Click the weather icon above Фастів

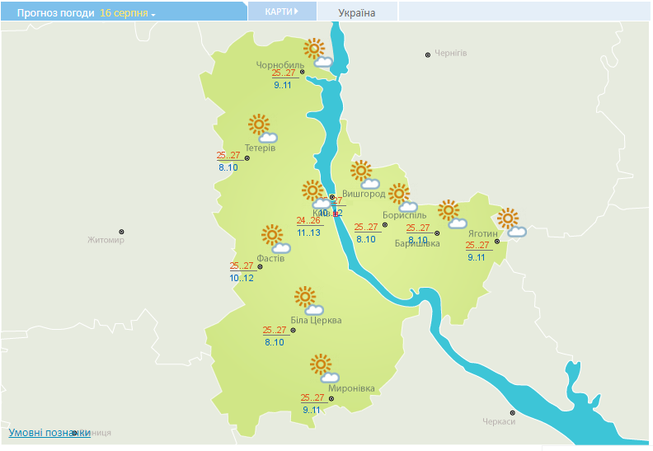tap(275, 239)
